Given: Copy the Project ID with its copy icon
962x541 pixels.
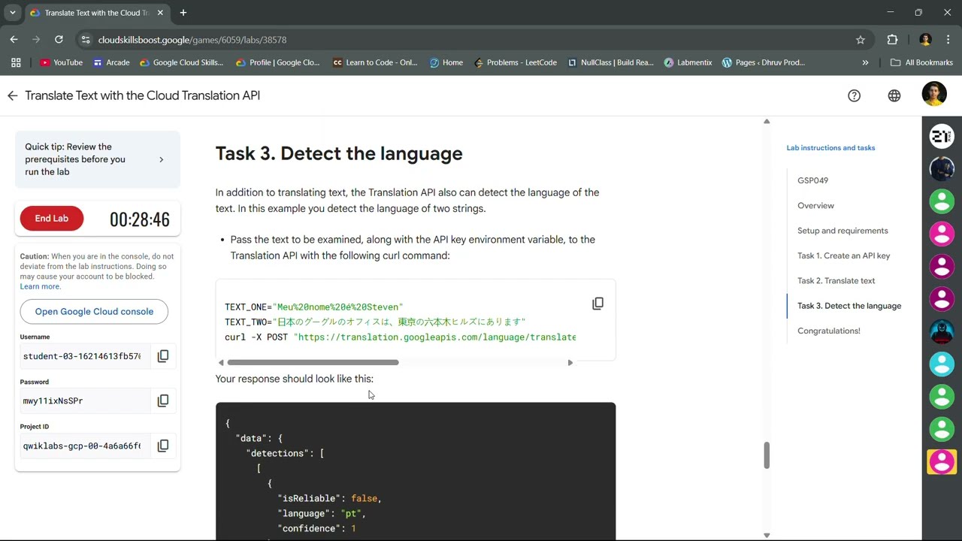Looking at the screenshot, I should [163, 446].
